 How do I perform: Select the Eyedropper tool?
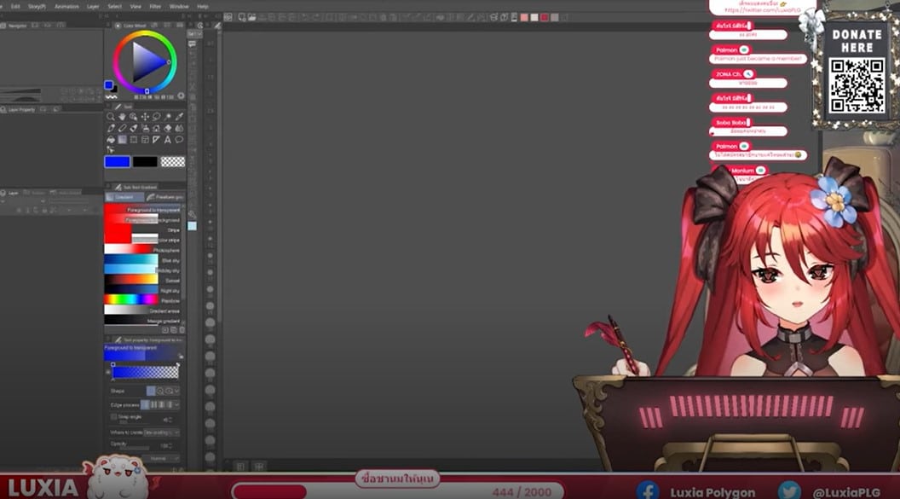(x=179, y=117)
